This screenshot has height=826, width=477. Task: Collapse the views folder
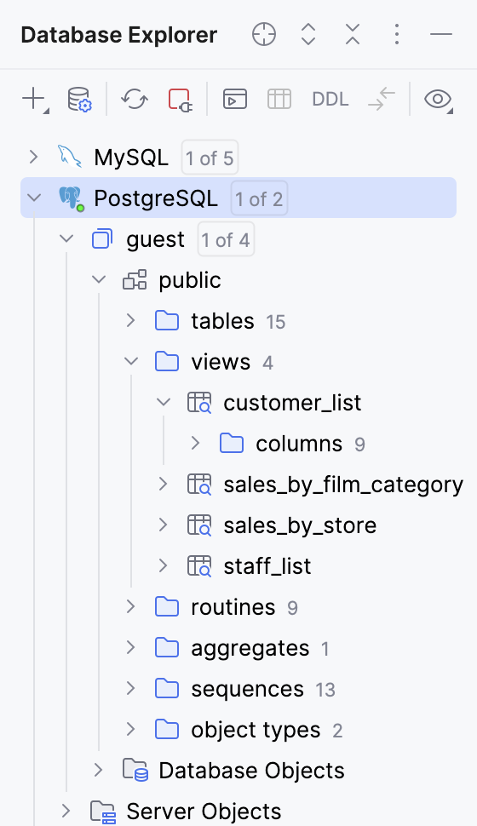click(x=131, y=361)
